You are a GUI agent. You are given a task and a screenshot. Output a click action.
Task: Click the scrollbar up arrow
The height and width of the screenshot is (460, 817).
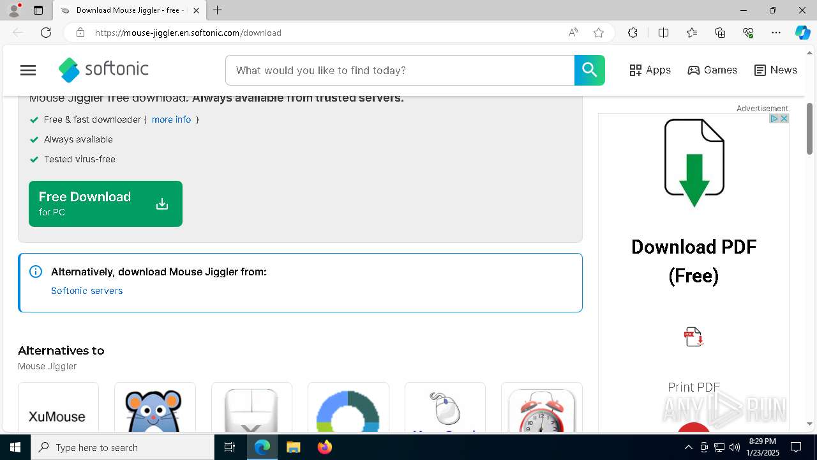810,52
